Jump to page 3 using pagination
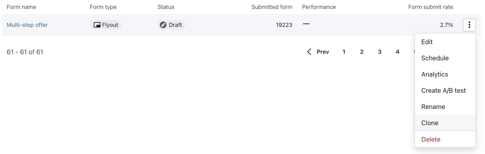The height and width of the screenshot is (154, 485). click(x=380, y=52)
